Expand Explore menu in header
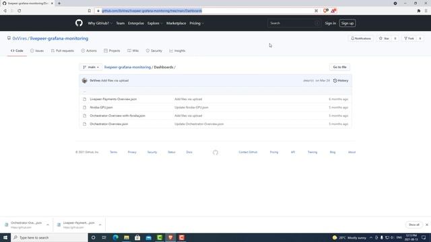Viewport: 431px width, 242px height. coord(155,24)
